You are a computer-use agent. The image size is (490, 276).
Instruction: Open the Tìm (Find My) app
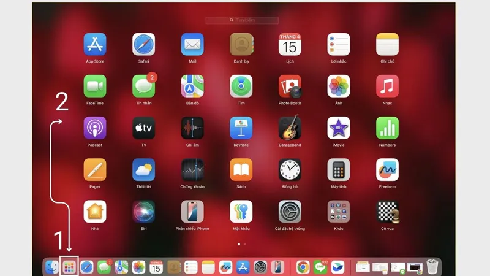tap(241, 86)
